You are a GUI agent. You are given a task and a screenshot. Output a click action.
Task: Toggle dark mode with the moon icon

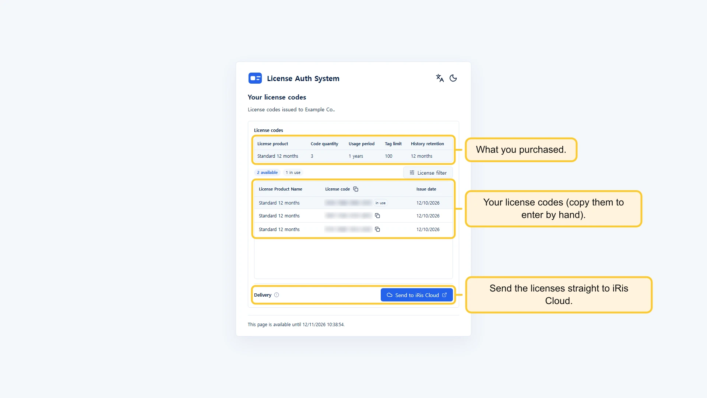pos(453,78)
